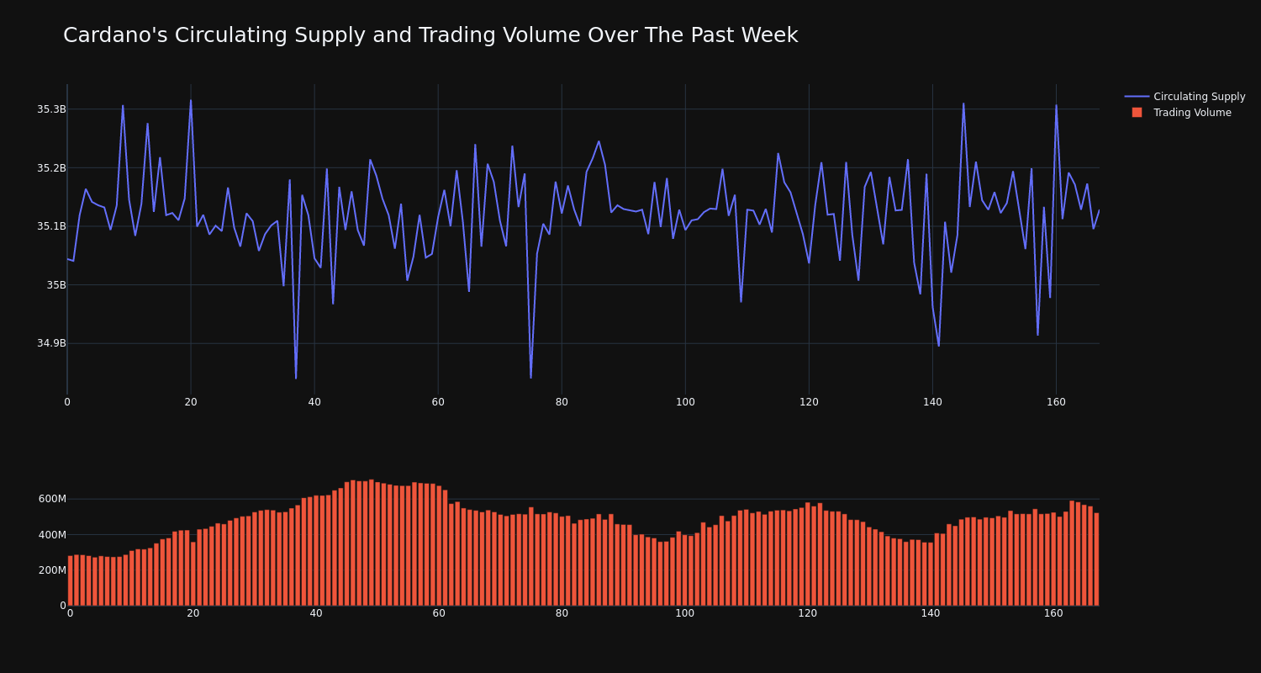Image resolution: width=1261 pixels, height=673 pixels.
Task: Click the 400M volume axis label
Action: pyautogui.click(x=52, y=535)
